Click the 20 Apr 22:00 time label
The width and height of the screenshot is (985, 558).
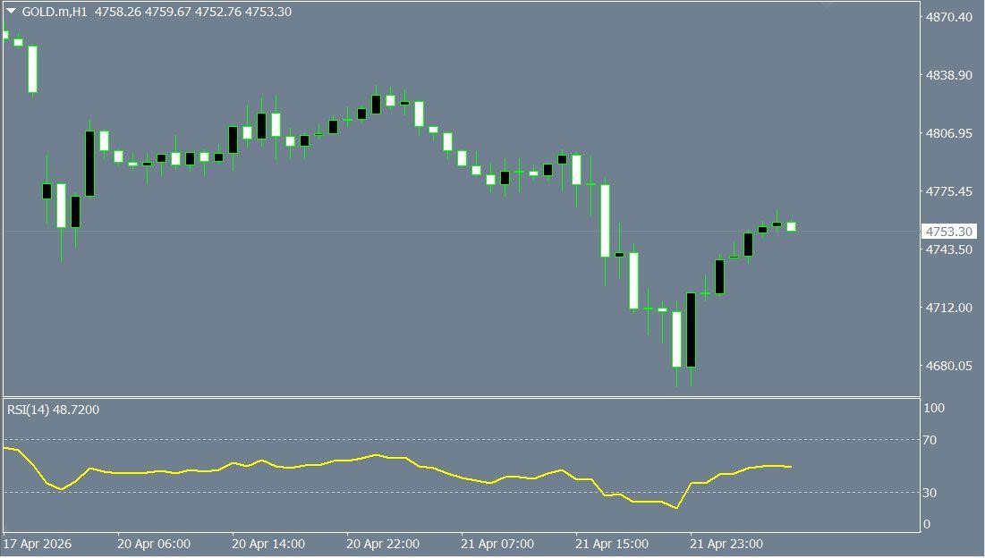(383, 544)
